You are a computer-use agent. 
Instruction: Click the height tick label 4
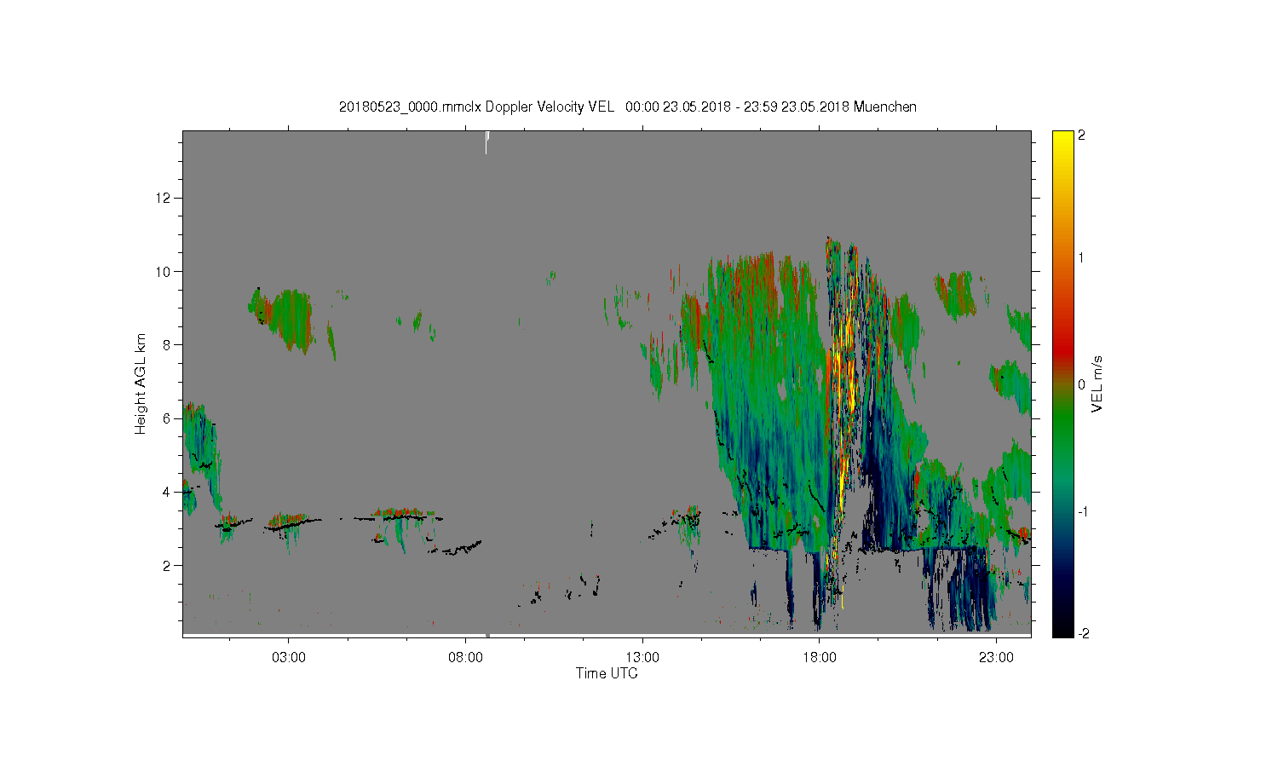tap(168, 492)
